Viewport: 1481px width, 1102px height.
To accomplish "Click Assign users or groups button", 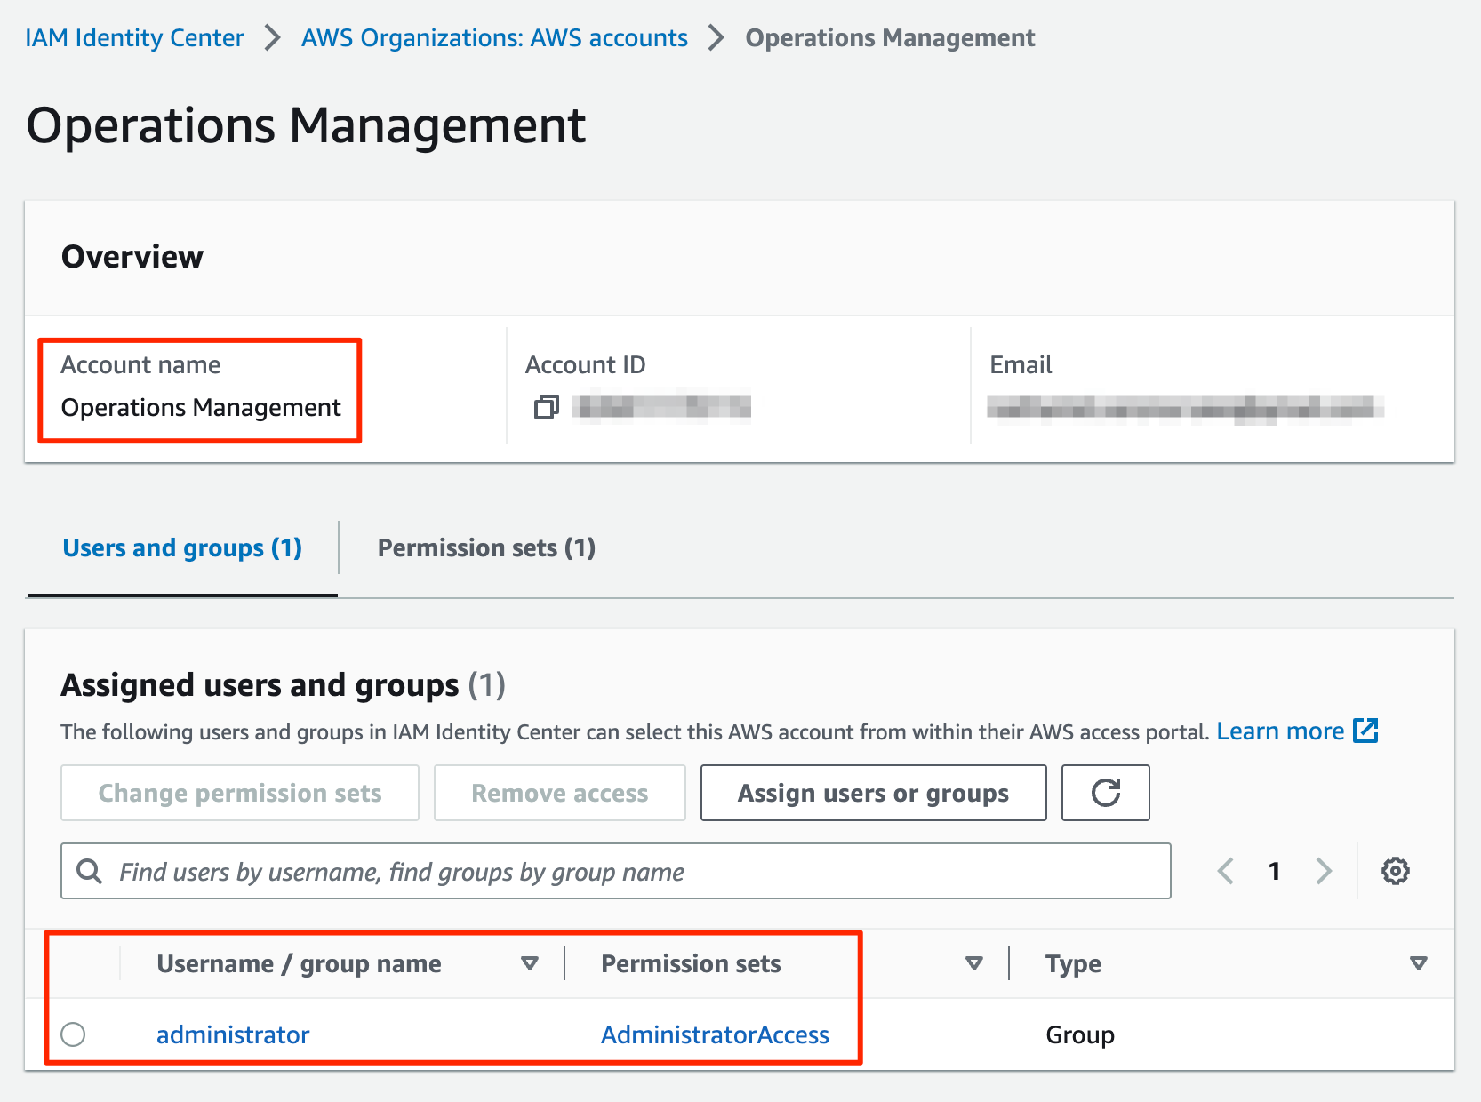I will 873,793.
